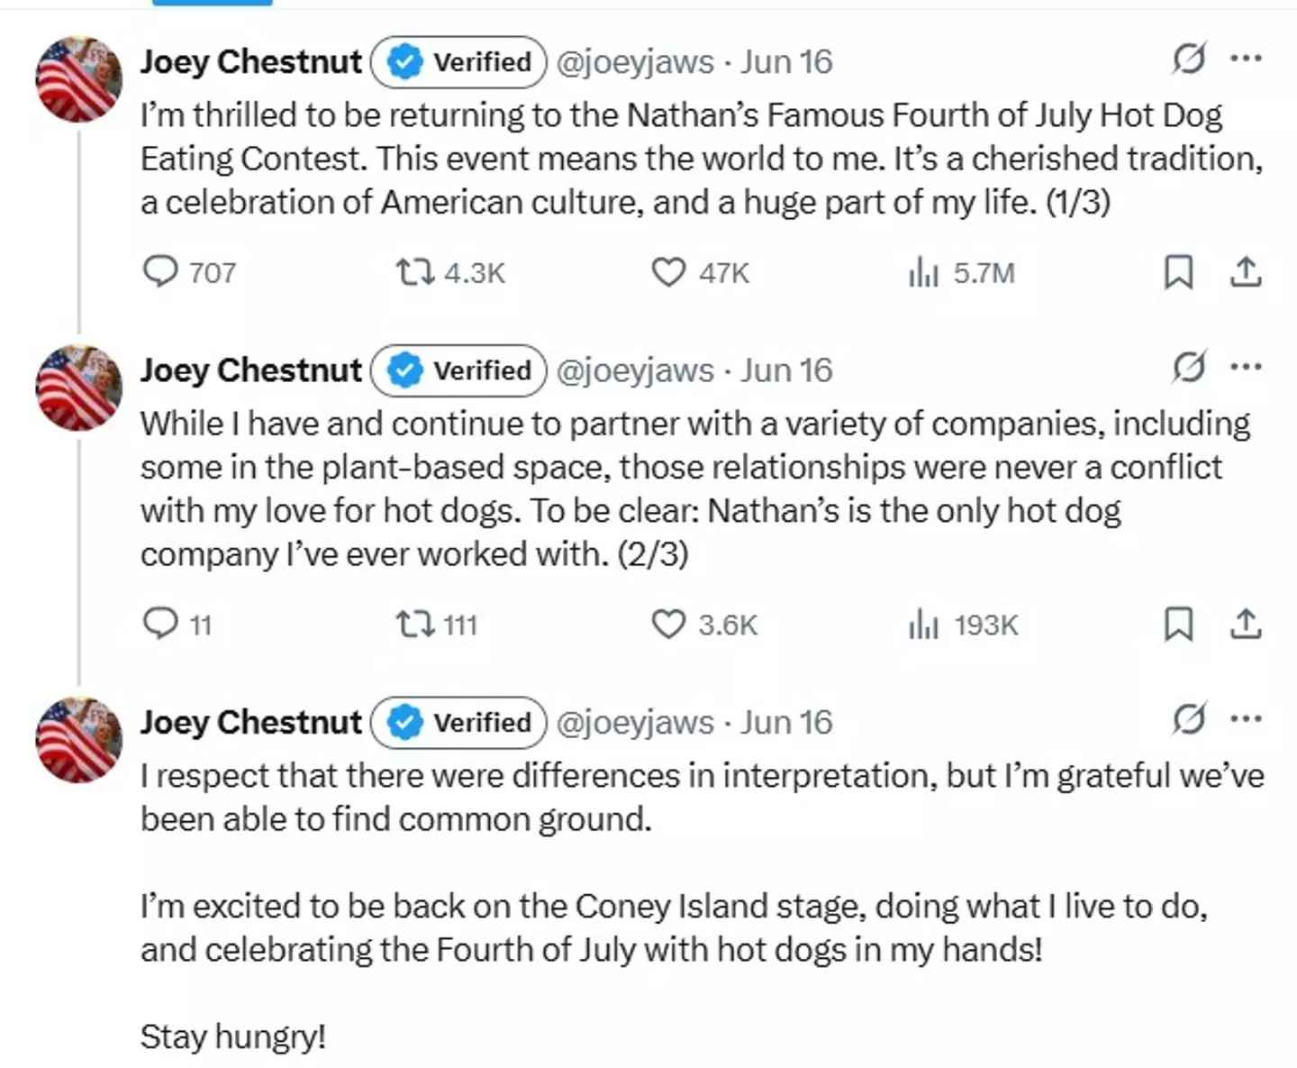Open the first tweet's three-dot more menu

pos(1246,59)
